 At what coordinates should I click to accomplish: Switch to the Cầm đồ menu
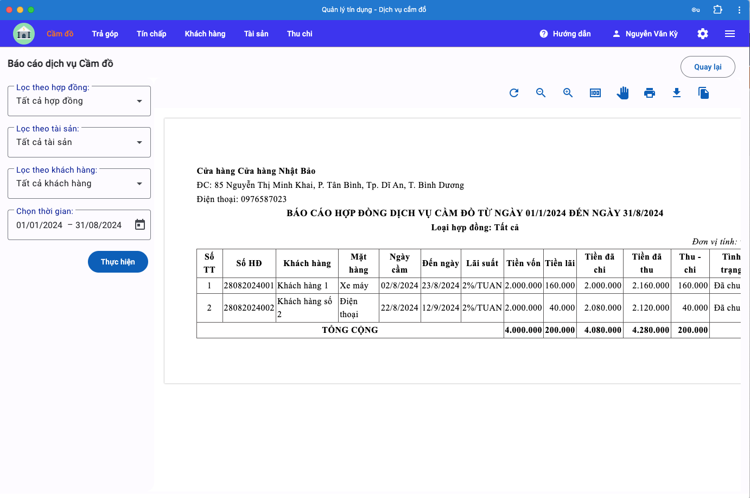tap(60, 34)
